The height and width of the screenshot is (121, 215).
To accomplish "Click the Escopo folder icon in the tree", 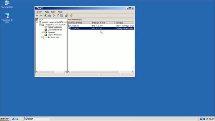I will (x=43, y=25).
